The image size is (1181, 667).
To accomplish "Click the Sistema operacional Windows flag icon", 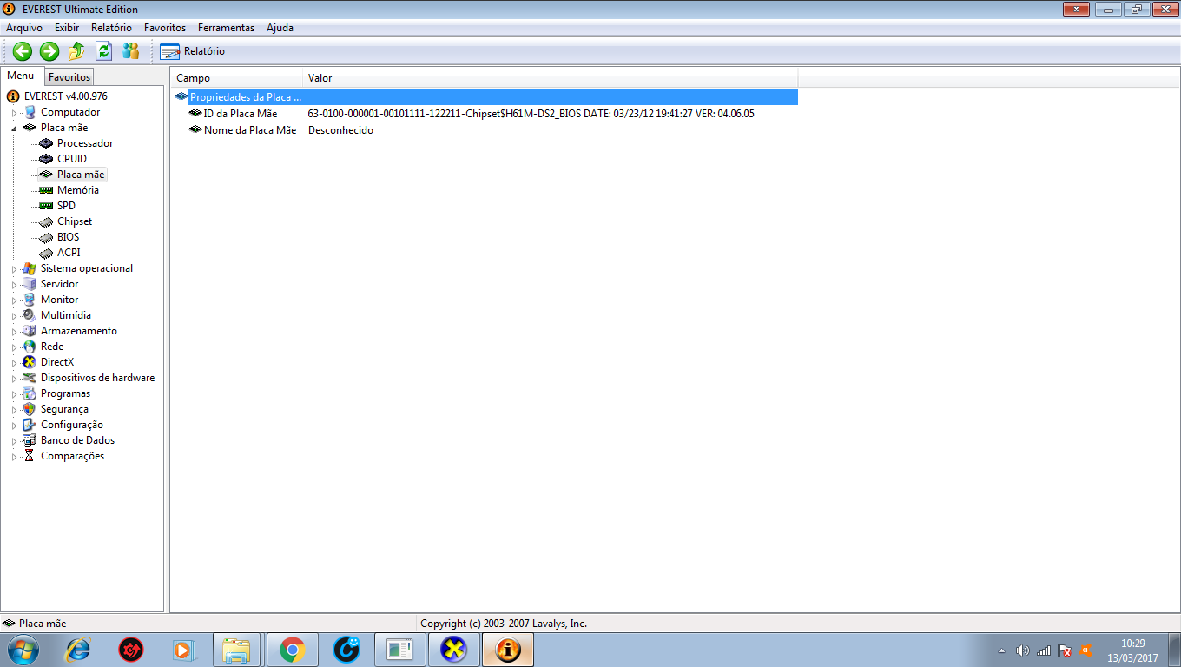I will (30, 268).
